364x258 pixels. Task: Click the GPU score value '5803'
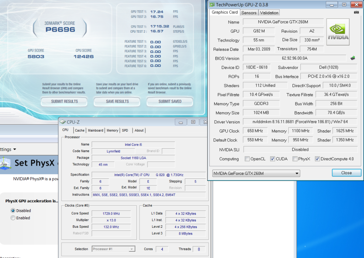click(36, 57)
